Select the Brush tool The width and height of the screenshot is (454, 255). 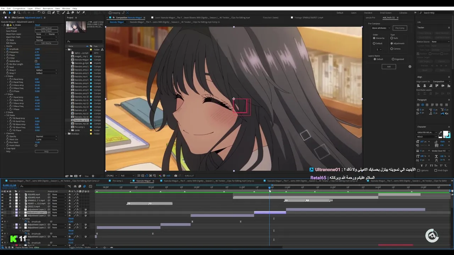63,12
